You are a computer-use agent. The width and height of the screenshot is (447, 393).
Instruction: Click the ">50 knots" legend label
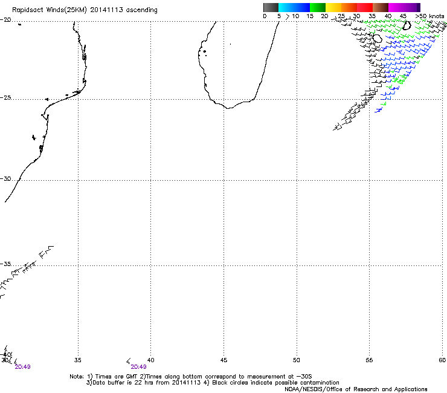[429, 16]
